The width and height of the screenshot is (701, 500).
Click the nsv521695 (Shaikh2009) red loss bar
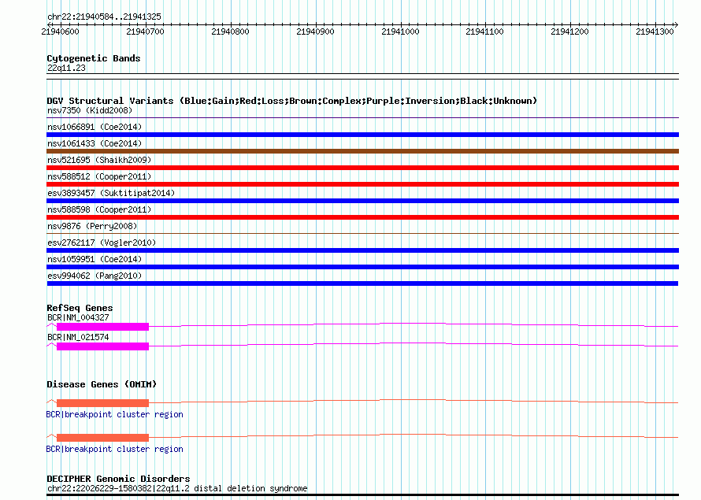click(362, 168)
